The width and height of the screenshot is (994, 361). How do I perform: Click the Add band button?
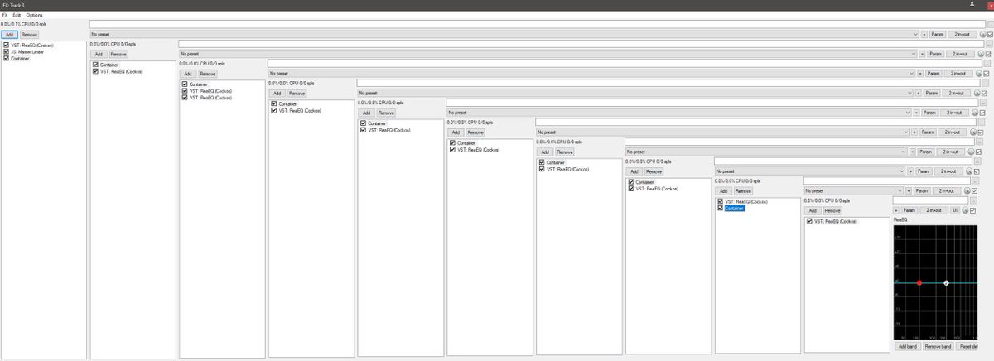[909, 345]
